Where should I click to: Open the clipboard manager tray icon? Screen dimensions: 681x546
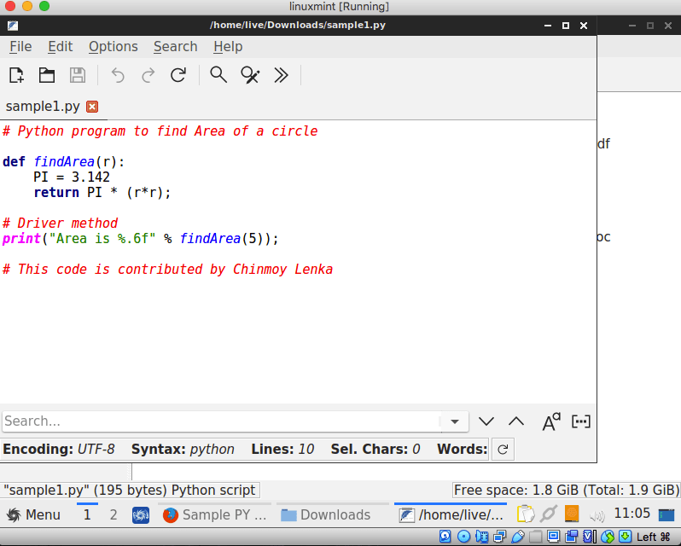tap(526, 514)
